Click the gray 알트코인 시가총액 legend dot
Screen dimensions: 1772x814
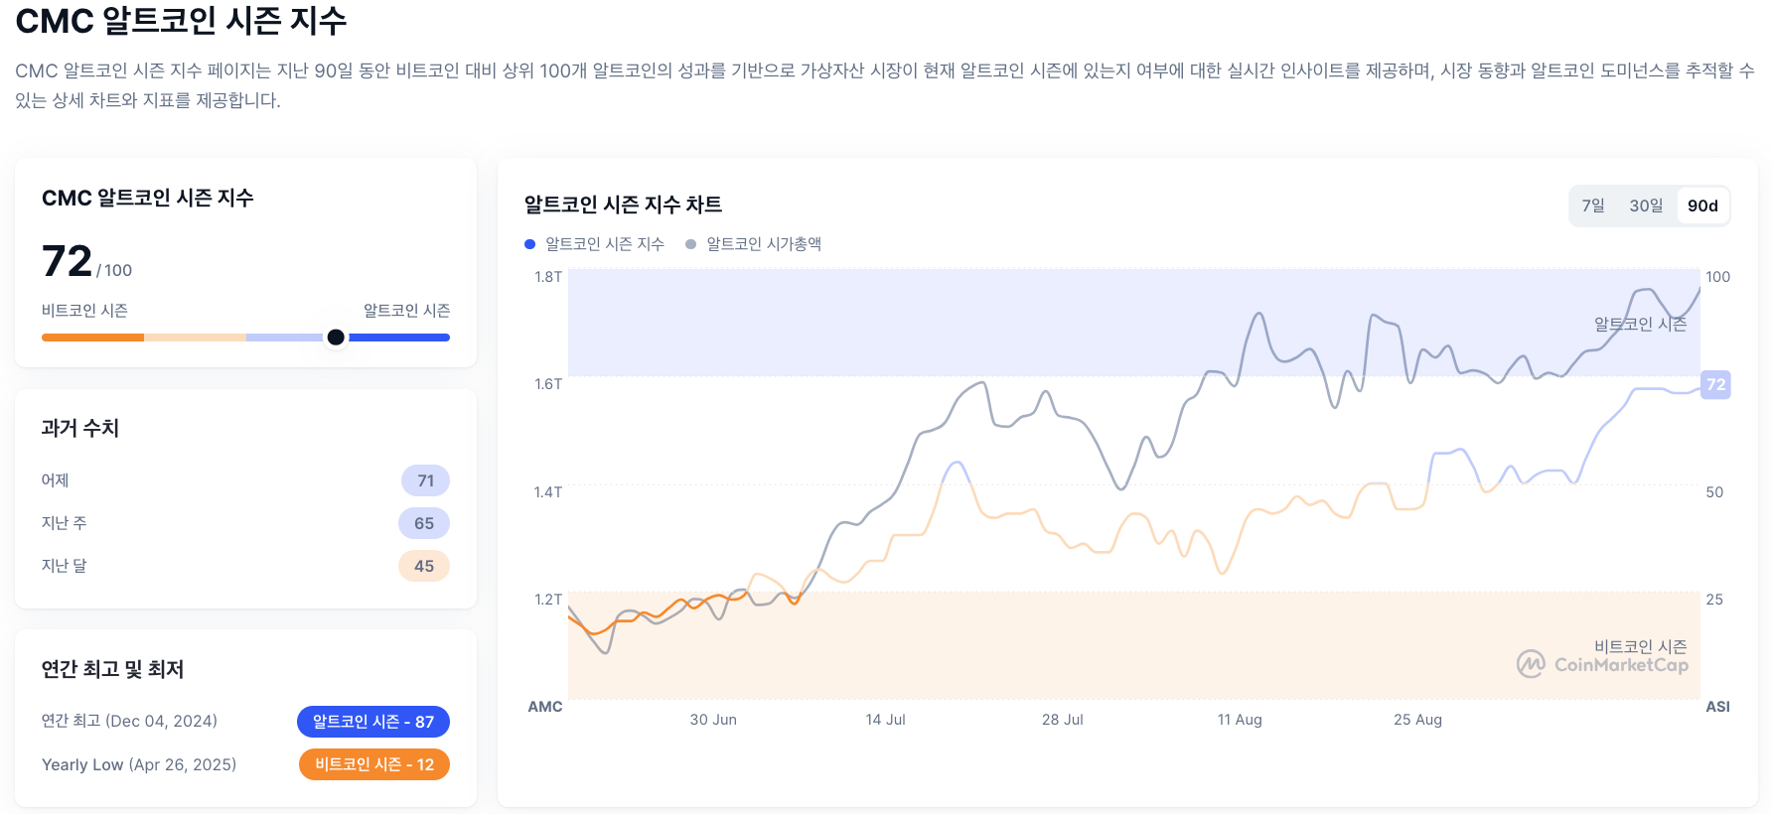point(690,243)
